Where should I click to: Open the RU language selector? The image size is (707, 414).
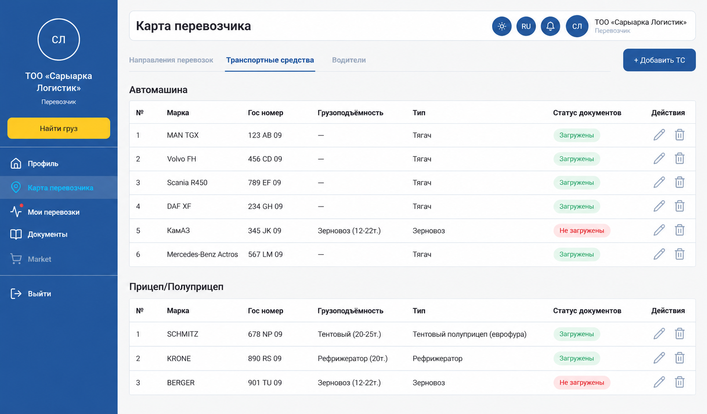[526, 26]
